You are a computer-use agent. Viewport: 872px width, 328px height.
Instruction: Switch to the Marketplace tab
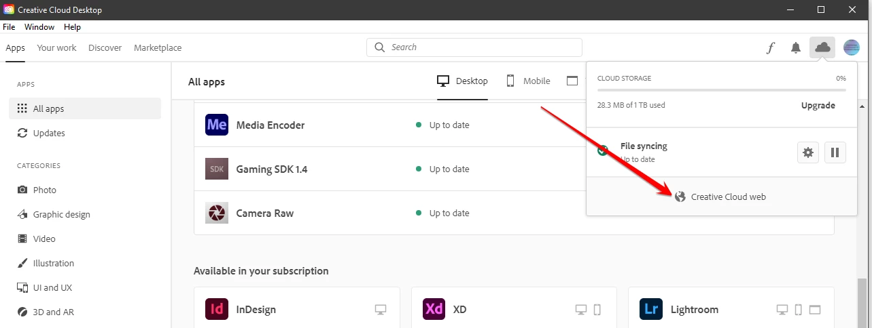(x=158, y=47)
